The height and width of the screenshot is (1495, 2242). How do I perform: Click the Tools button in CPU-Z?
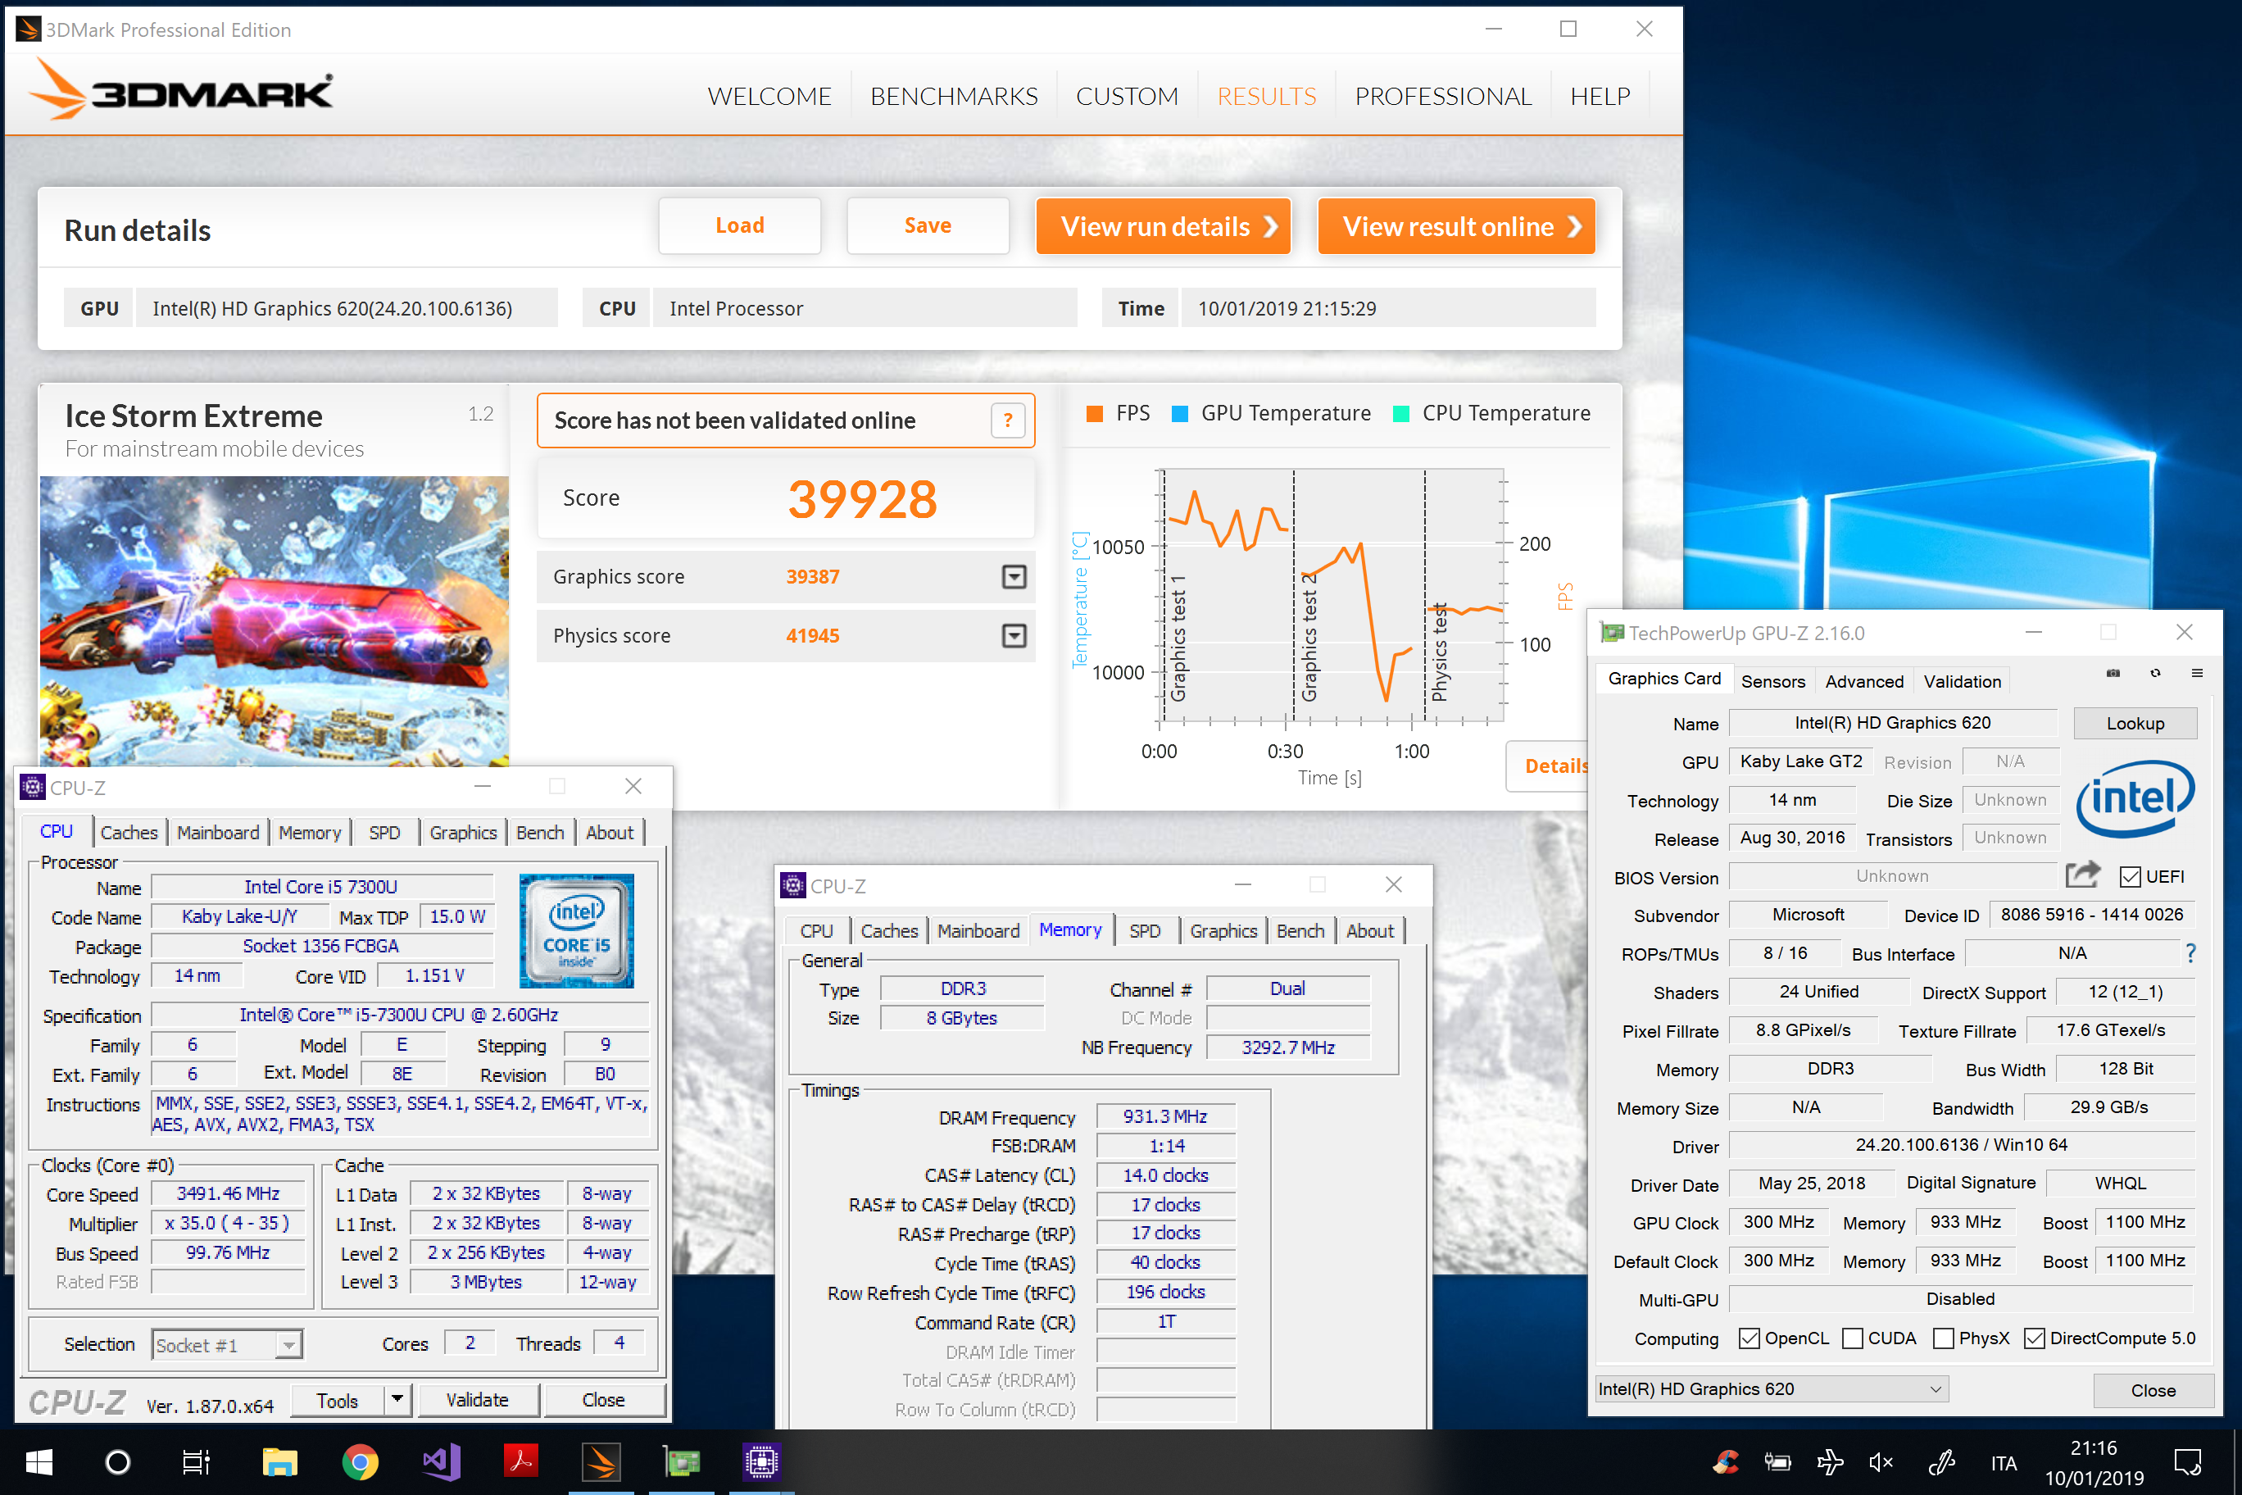338,1399
